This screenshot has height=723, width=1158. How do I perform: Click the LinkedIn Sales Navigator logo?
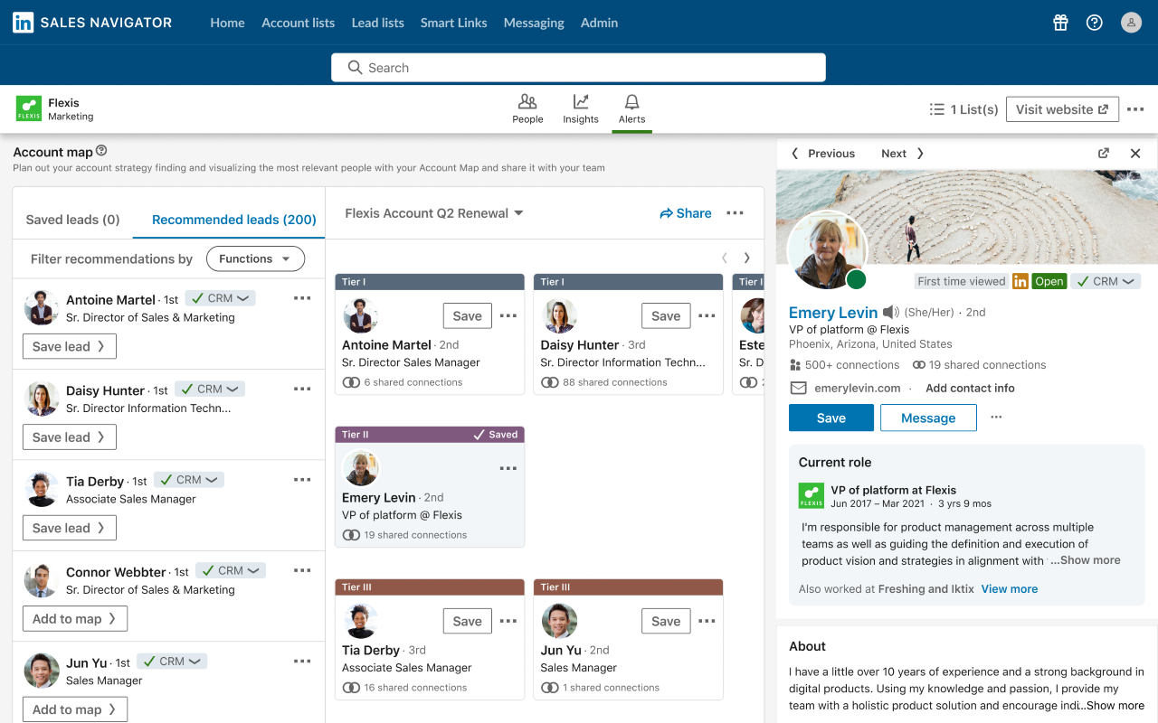(x=92, y=23)
